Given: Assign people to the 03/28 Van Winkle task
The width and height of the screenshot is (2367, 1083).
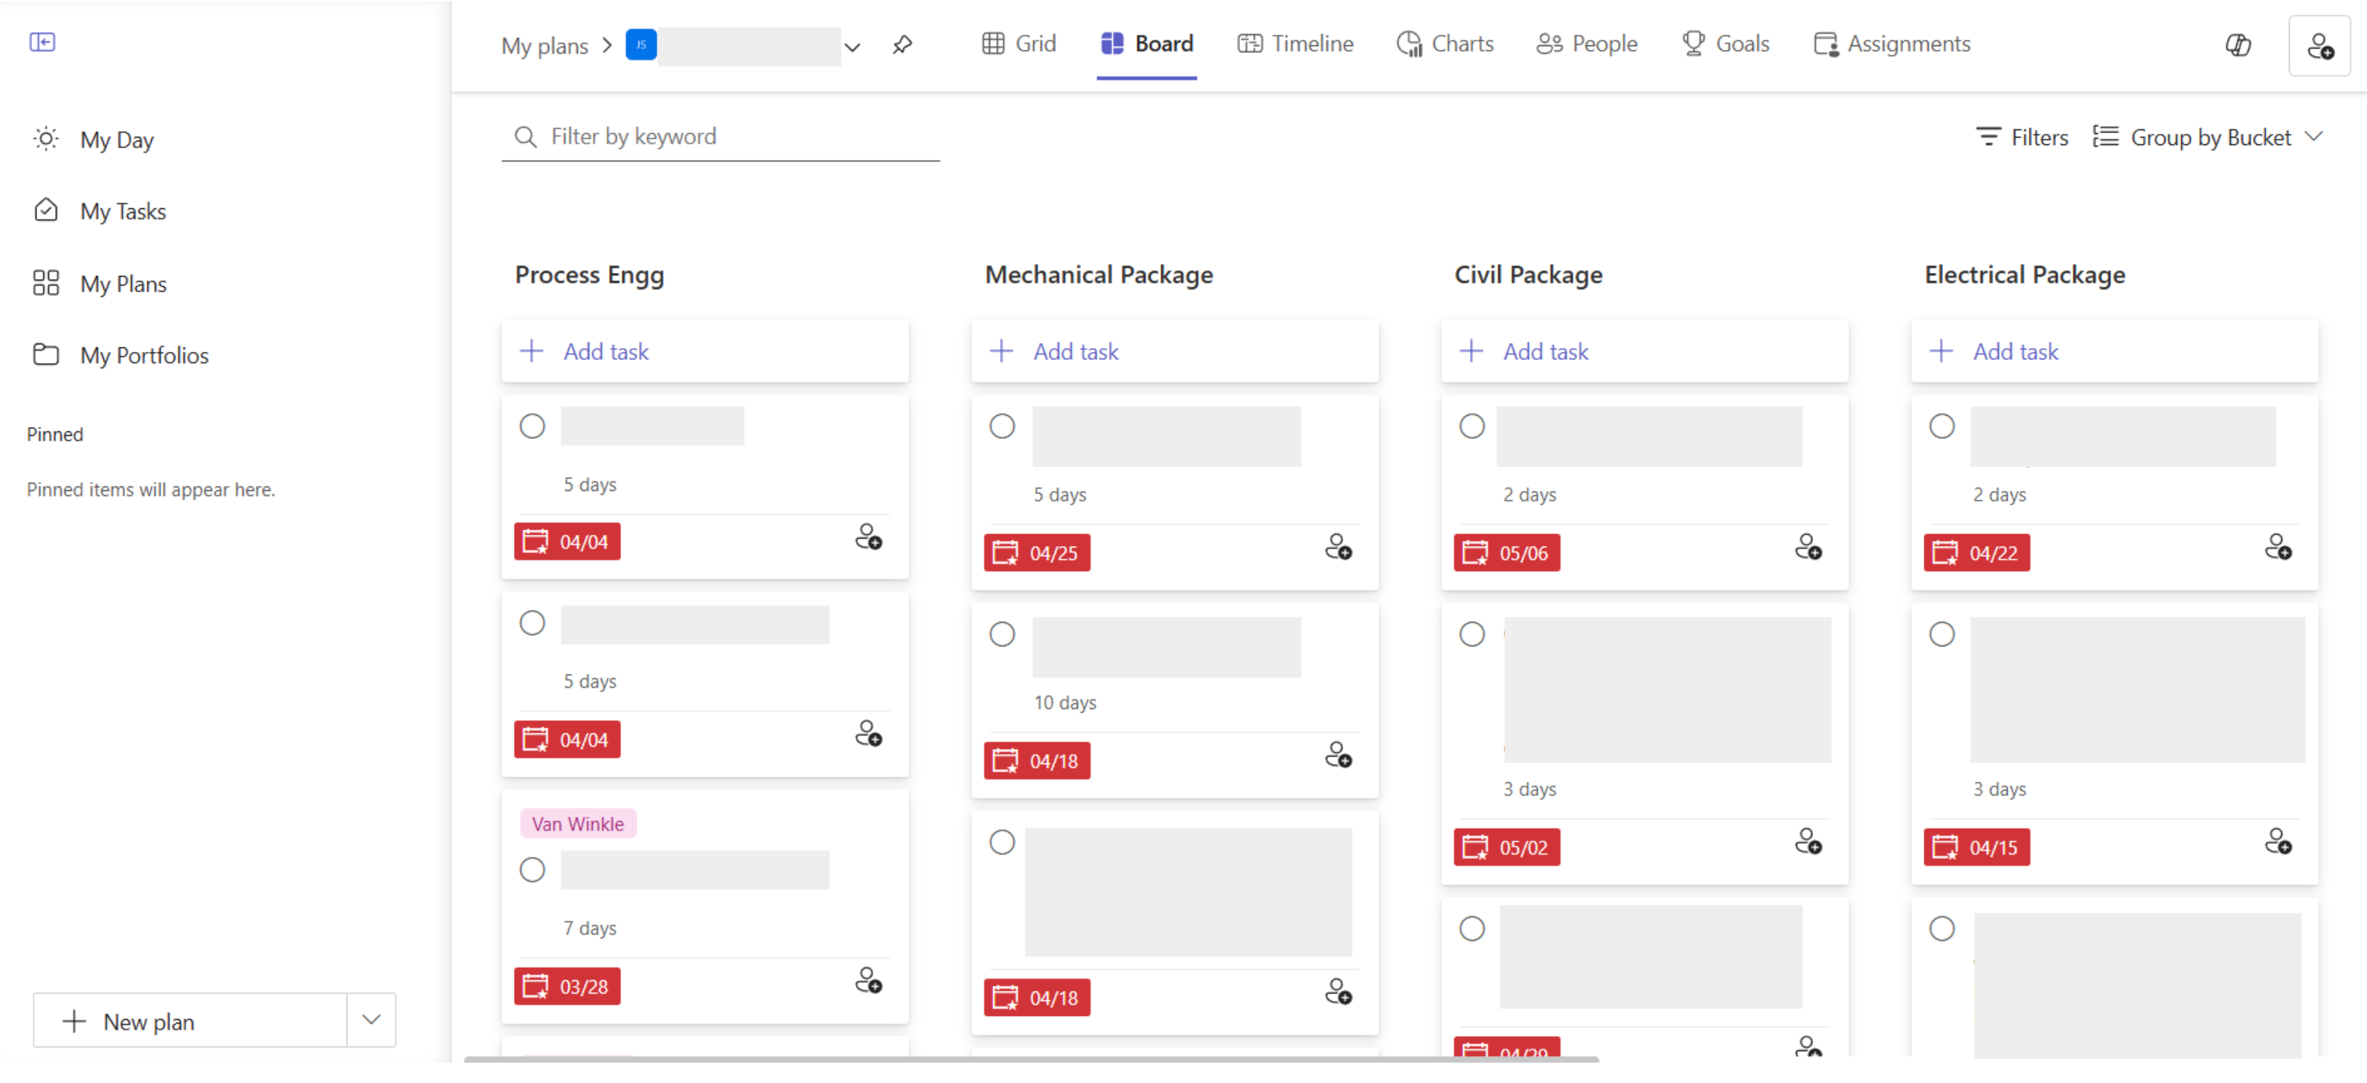Looking at the screenshot, I should [x=868, y=981].
